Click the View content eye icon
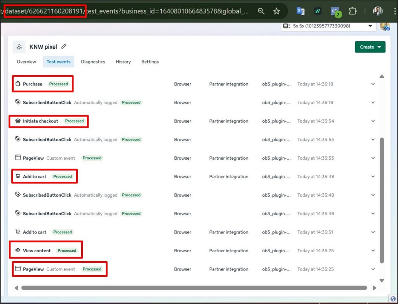Screen dimensions: 398x304 pyautogui.click(x=17, y=251)
